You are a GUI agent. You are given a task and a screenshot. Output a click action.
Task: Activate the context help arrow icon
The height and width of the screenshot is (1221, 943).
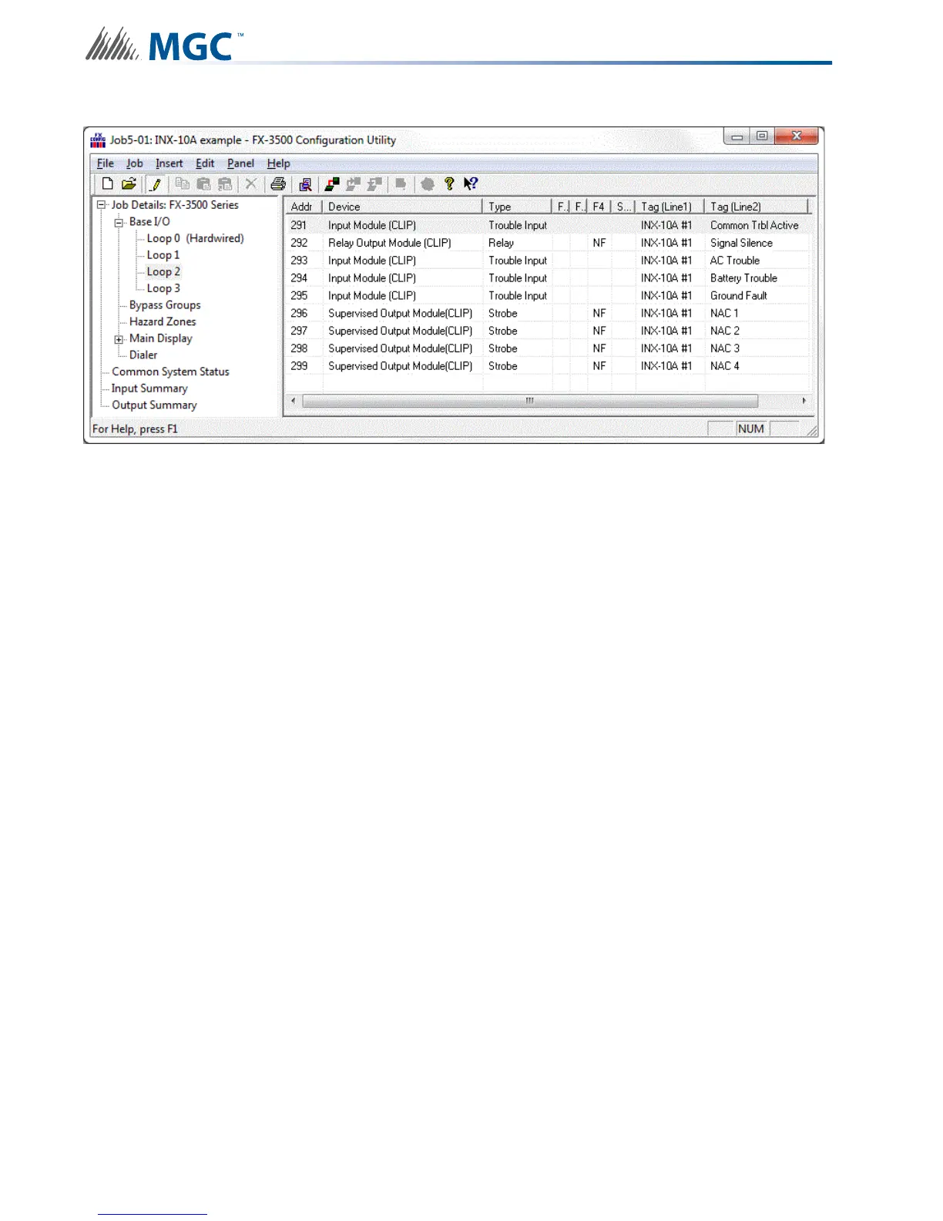pyautogui.click(x=471, y=183)
